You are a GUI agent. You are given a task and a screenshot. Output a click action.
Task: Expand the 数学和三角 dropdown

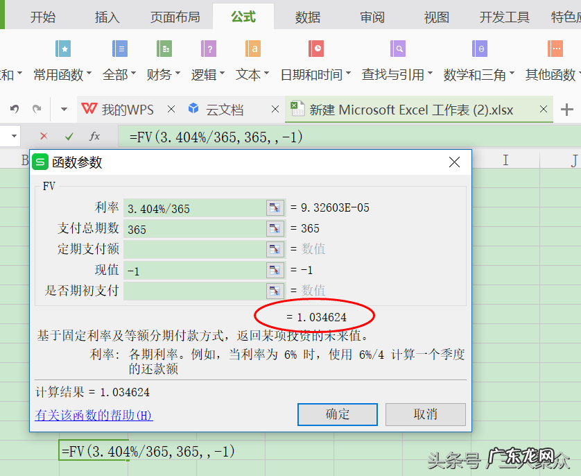click(512, 73)
